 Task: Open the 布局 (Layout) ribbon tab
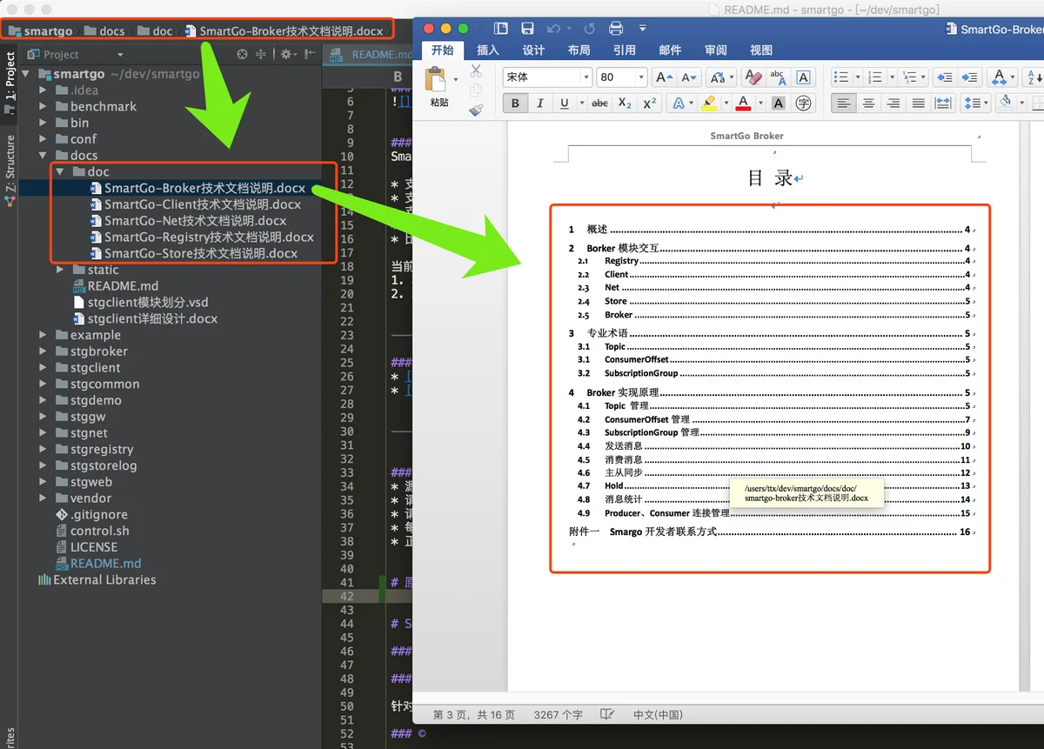pos(579,50)
